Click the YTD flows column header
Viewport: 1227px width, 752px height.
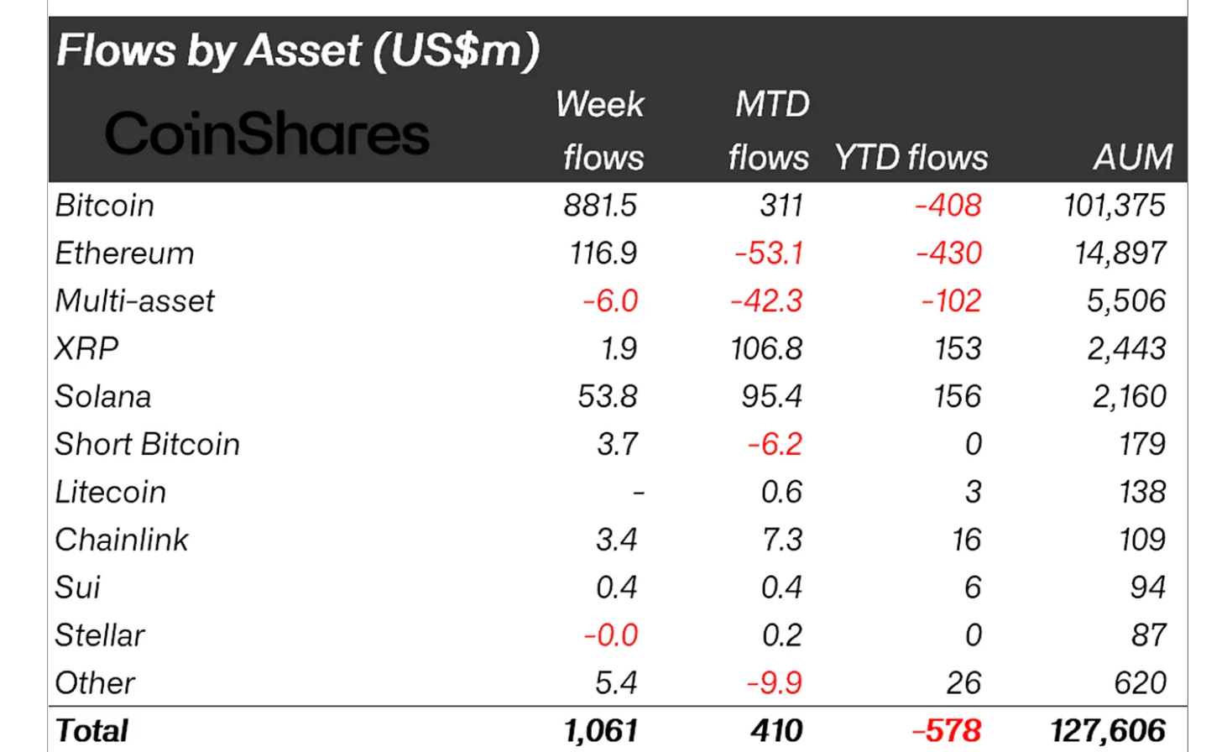click(911, 157)
